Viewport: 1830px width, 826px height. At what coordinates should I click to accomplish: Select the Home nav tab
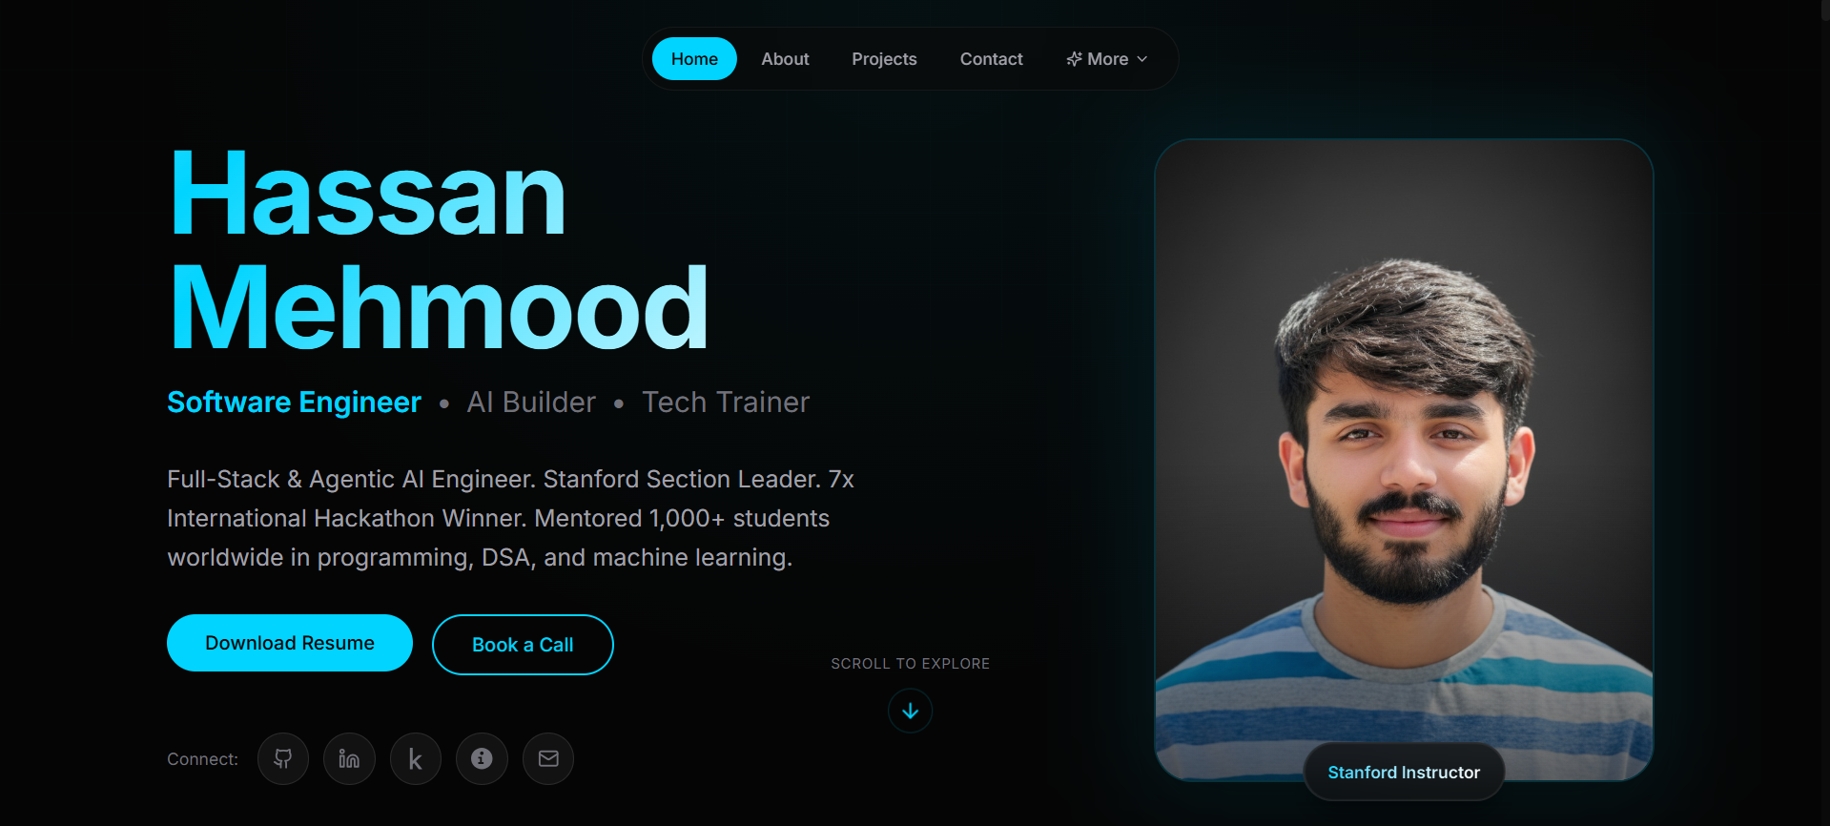[x=694, y=59]
